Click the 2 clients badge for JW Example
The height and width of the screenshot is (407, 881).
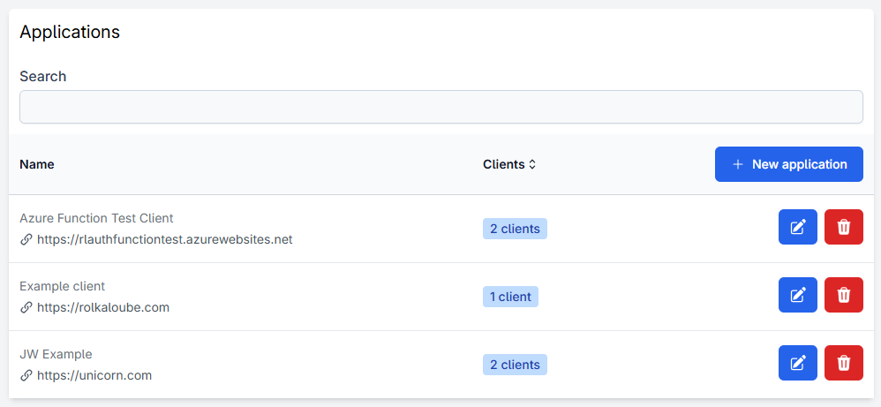pos(515,365)
